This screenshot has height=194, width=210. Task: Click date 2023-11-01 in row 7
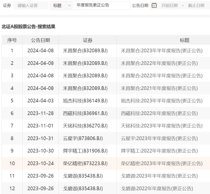pyautogui.click(x=41, y=126)
